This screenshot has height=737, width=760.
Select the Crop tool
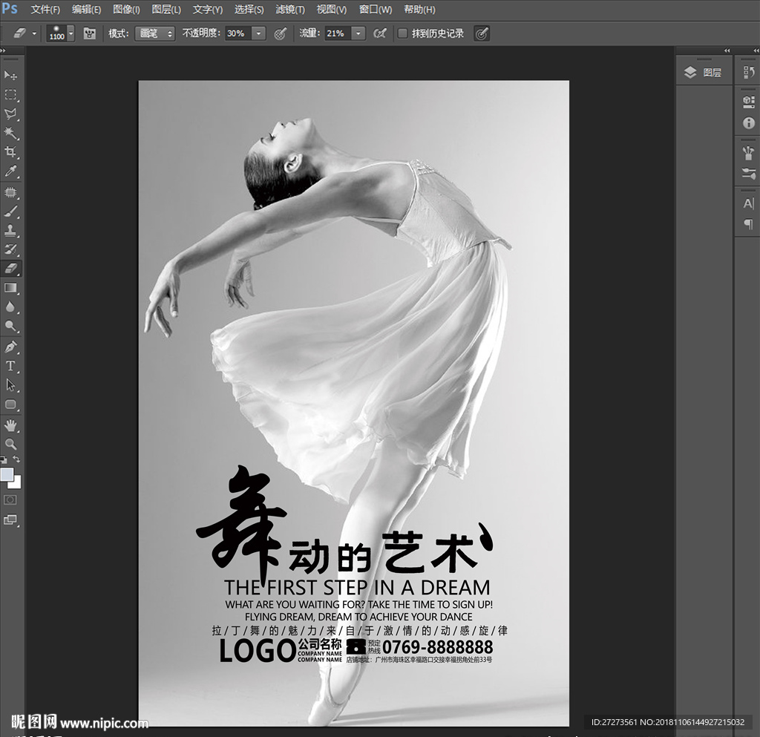click(x=11, y=152)
